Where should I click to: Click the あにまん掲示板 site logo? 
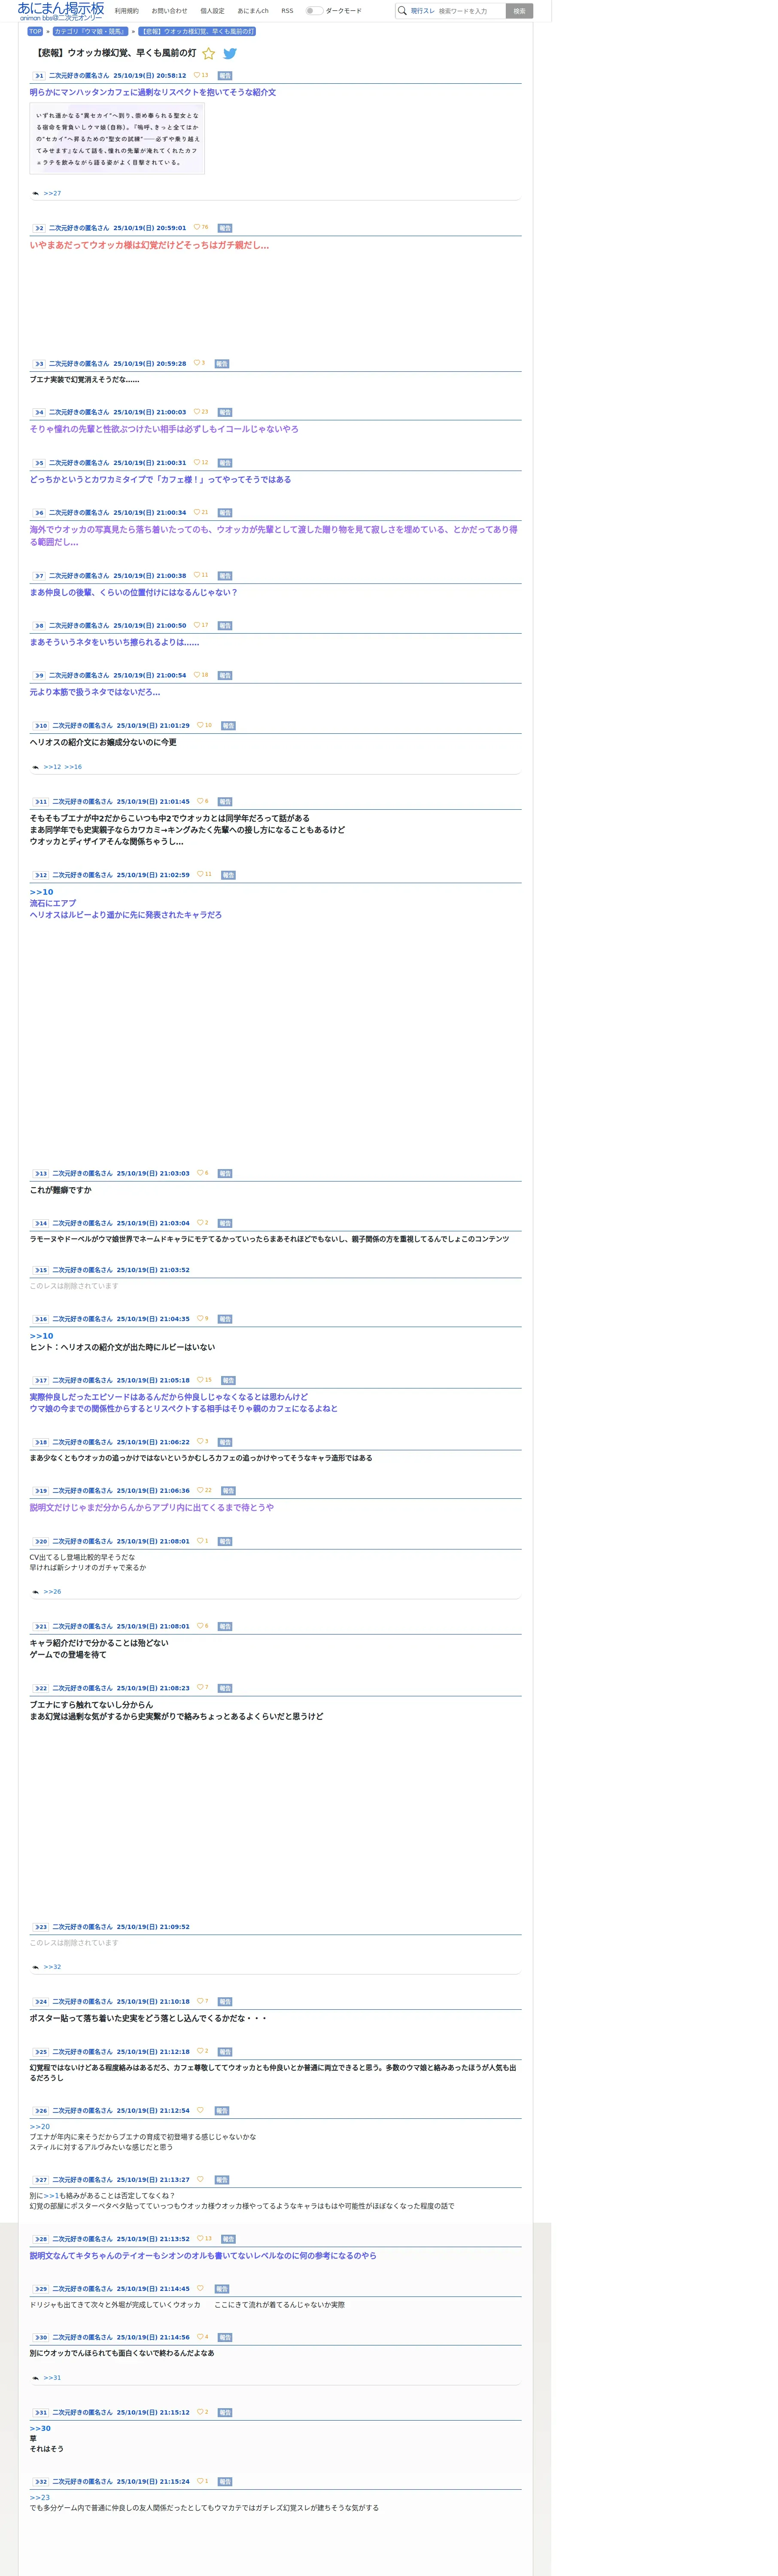coord(61,11)
